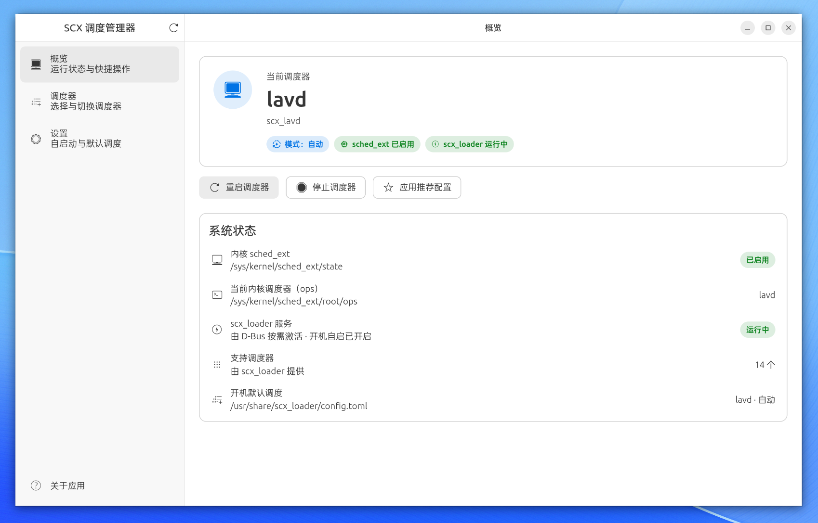This screenshot has height=523, width=818.
Task: Click the computer icon in 概览 sidebar row
Action: click(x=36, y=64)
